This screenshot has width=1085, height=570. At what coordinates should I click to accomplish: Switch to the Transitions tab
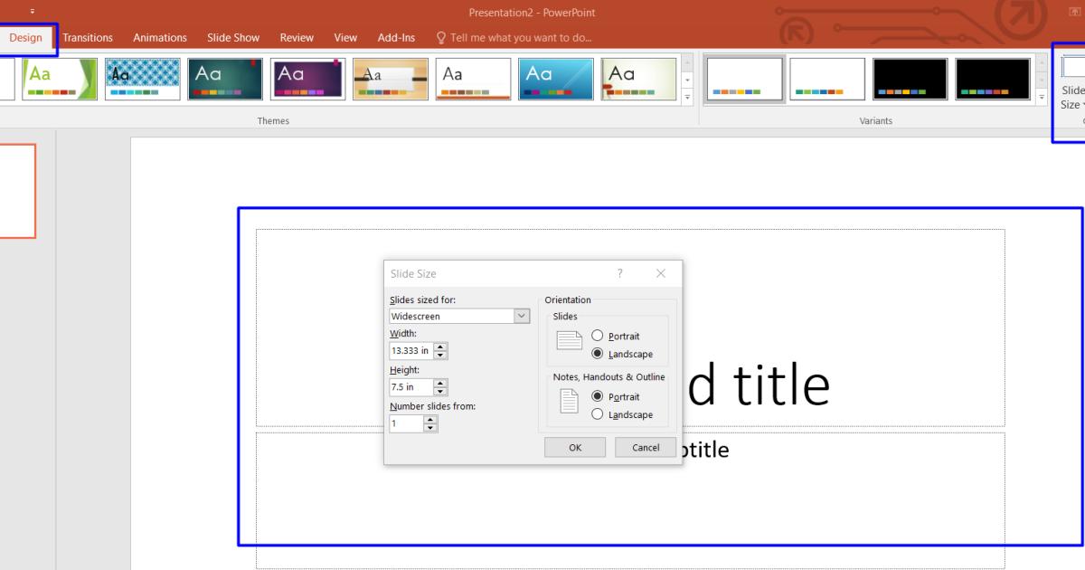[x=87, y=37]
